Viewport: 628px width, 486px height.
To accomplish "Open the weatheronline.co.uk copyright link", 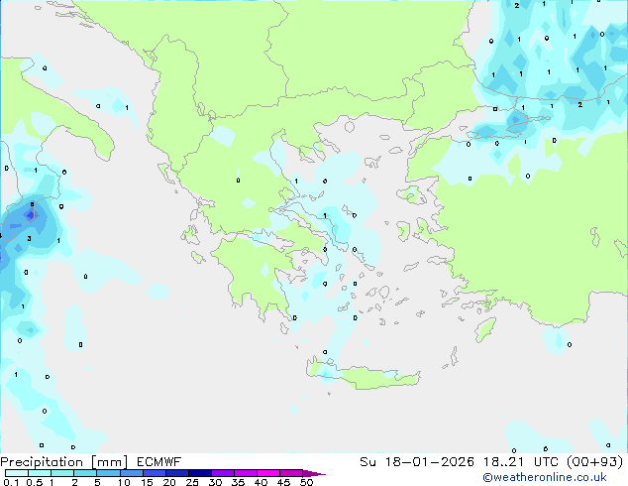I will coord(544,477).
